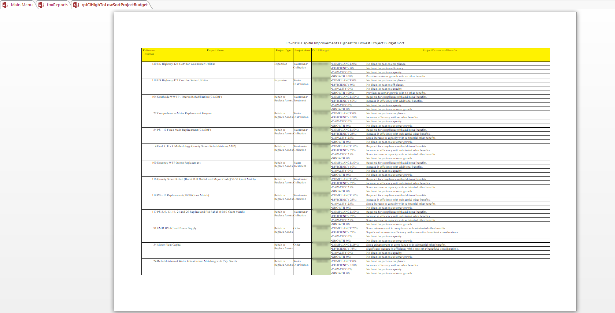Click 'Other' area for EMD HVAC project

click(x=297, y=228)
